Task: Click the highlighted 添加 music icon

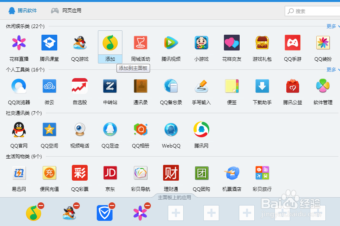Action: (110, 43)
